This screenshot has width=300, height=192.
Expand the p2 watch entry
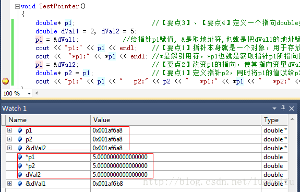[x=9, y=139]
